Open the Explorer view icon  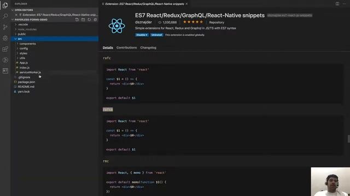[x=5, y=5]
